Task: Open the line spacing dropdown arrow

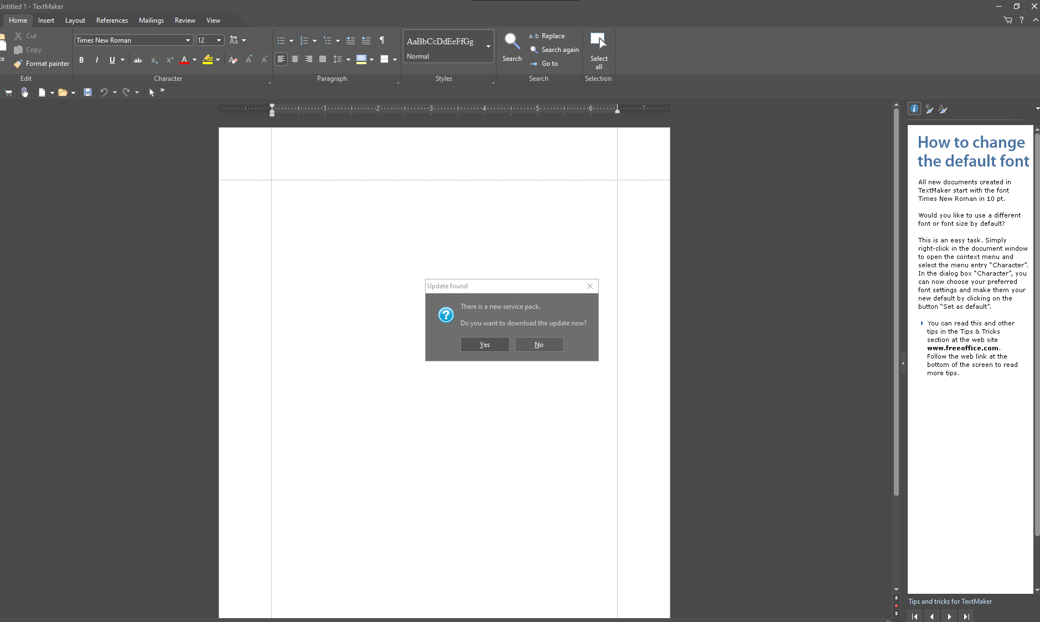Action: [348, 59]
